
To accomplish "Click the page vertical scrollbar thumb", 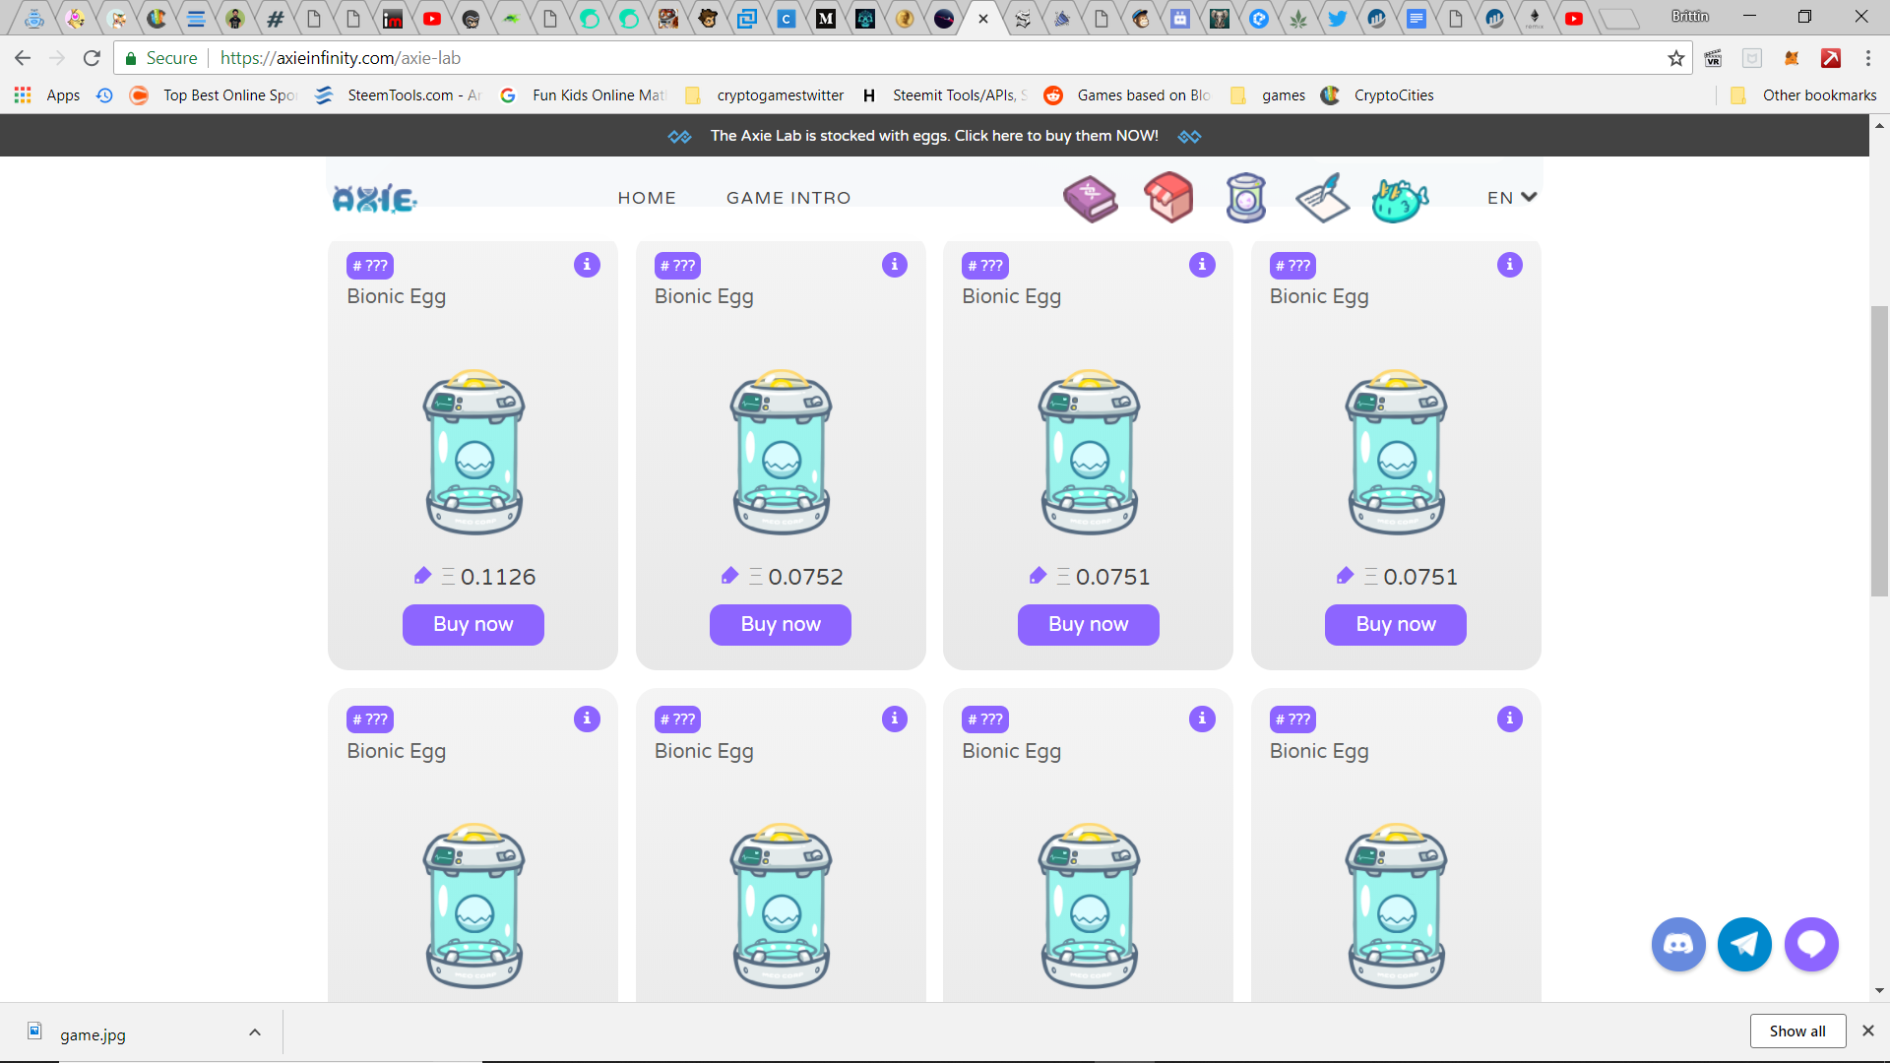I will [x=1879, y=451].
